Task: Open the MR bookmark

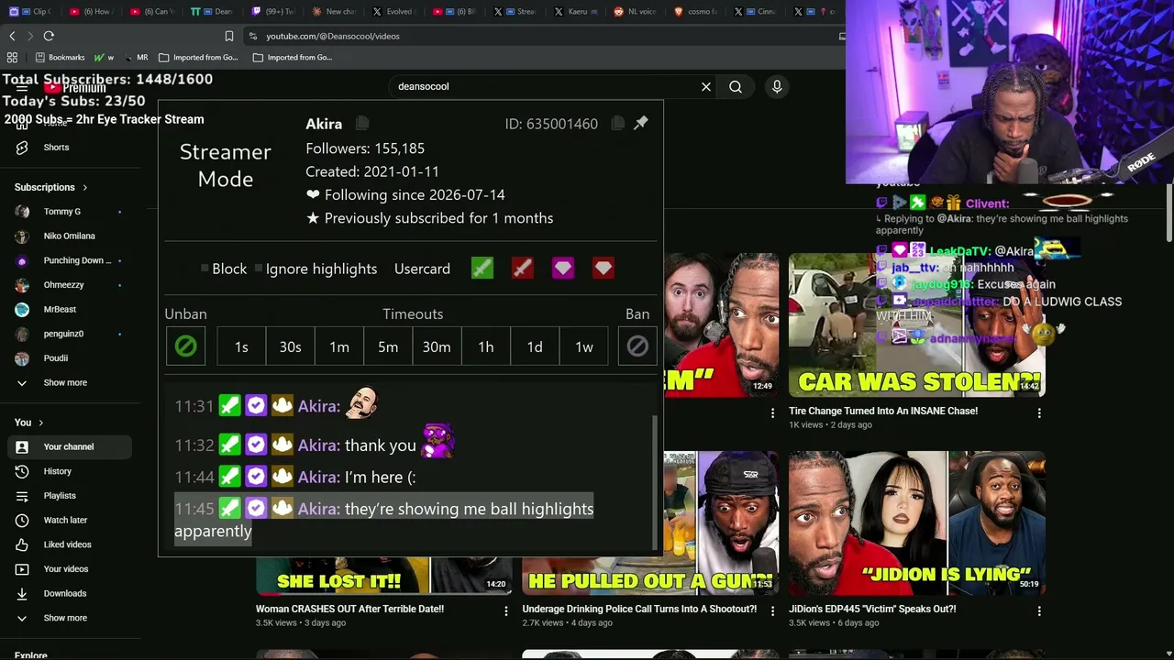Action: pos(135,57)
